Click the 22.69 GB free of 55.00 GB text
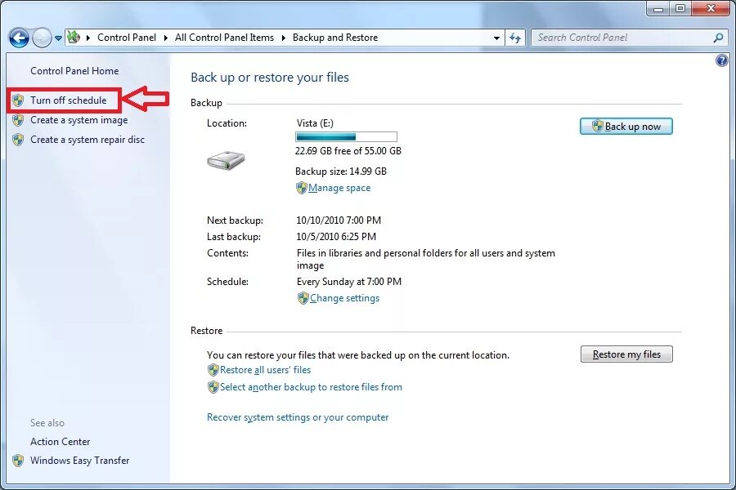736x490 pixels. (x=348, y=151)
